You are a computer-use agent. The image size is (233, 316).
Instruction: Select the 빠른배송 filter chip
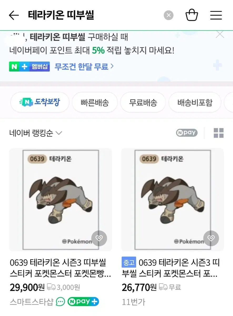[95, 102]
